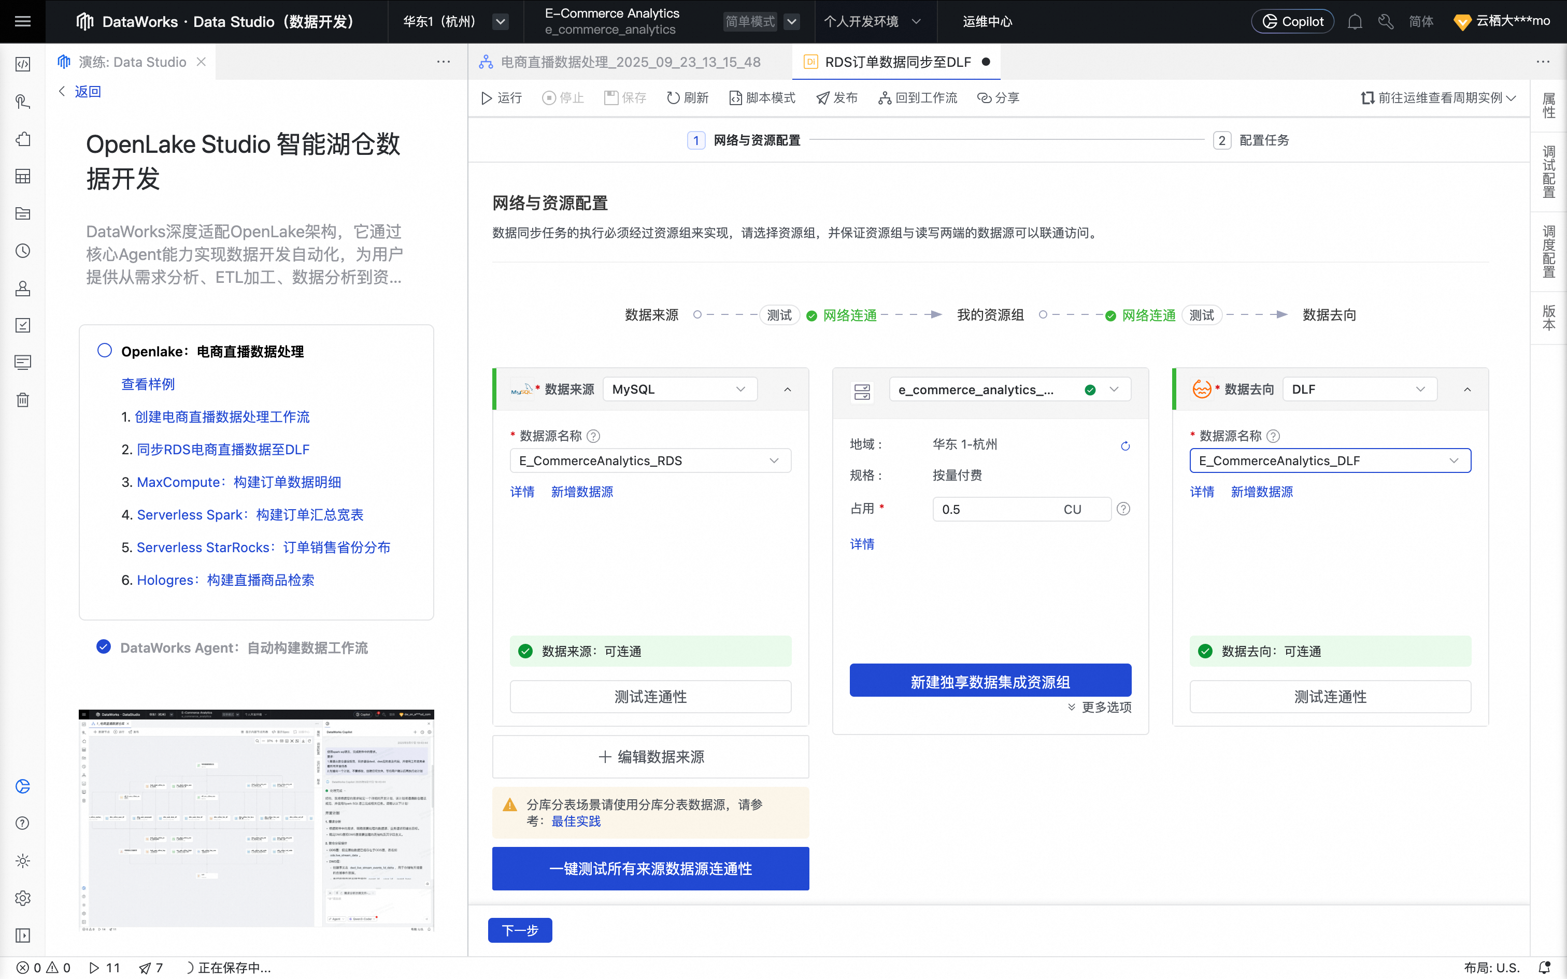Open the hamburger menu at the top left
This screenshot has height=979, width=1567.
23,21
